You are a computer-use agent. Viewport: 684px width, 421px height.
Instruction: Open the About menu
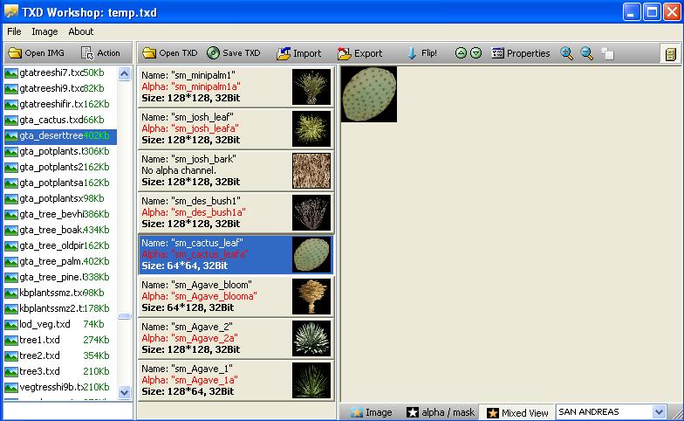[x=80, y=31]
